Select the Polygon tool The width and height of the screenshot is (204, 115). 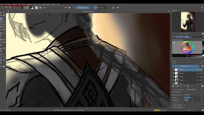point(1,24)
